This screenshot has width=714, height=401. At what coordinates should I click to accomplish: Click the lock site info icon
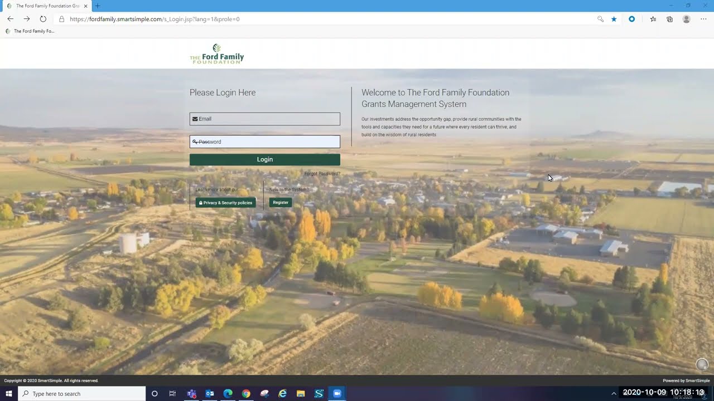62,19
